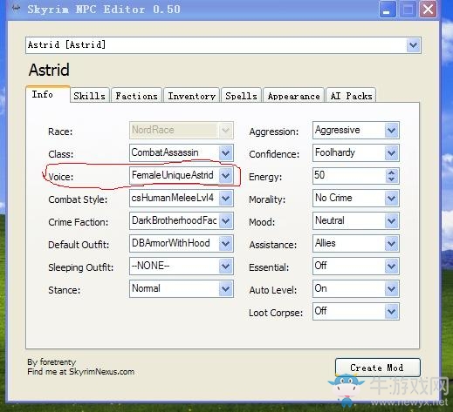Click the 'Find me at SkyrimNexus.com' text

(x=81, y=372)
